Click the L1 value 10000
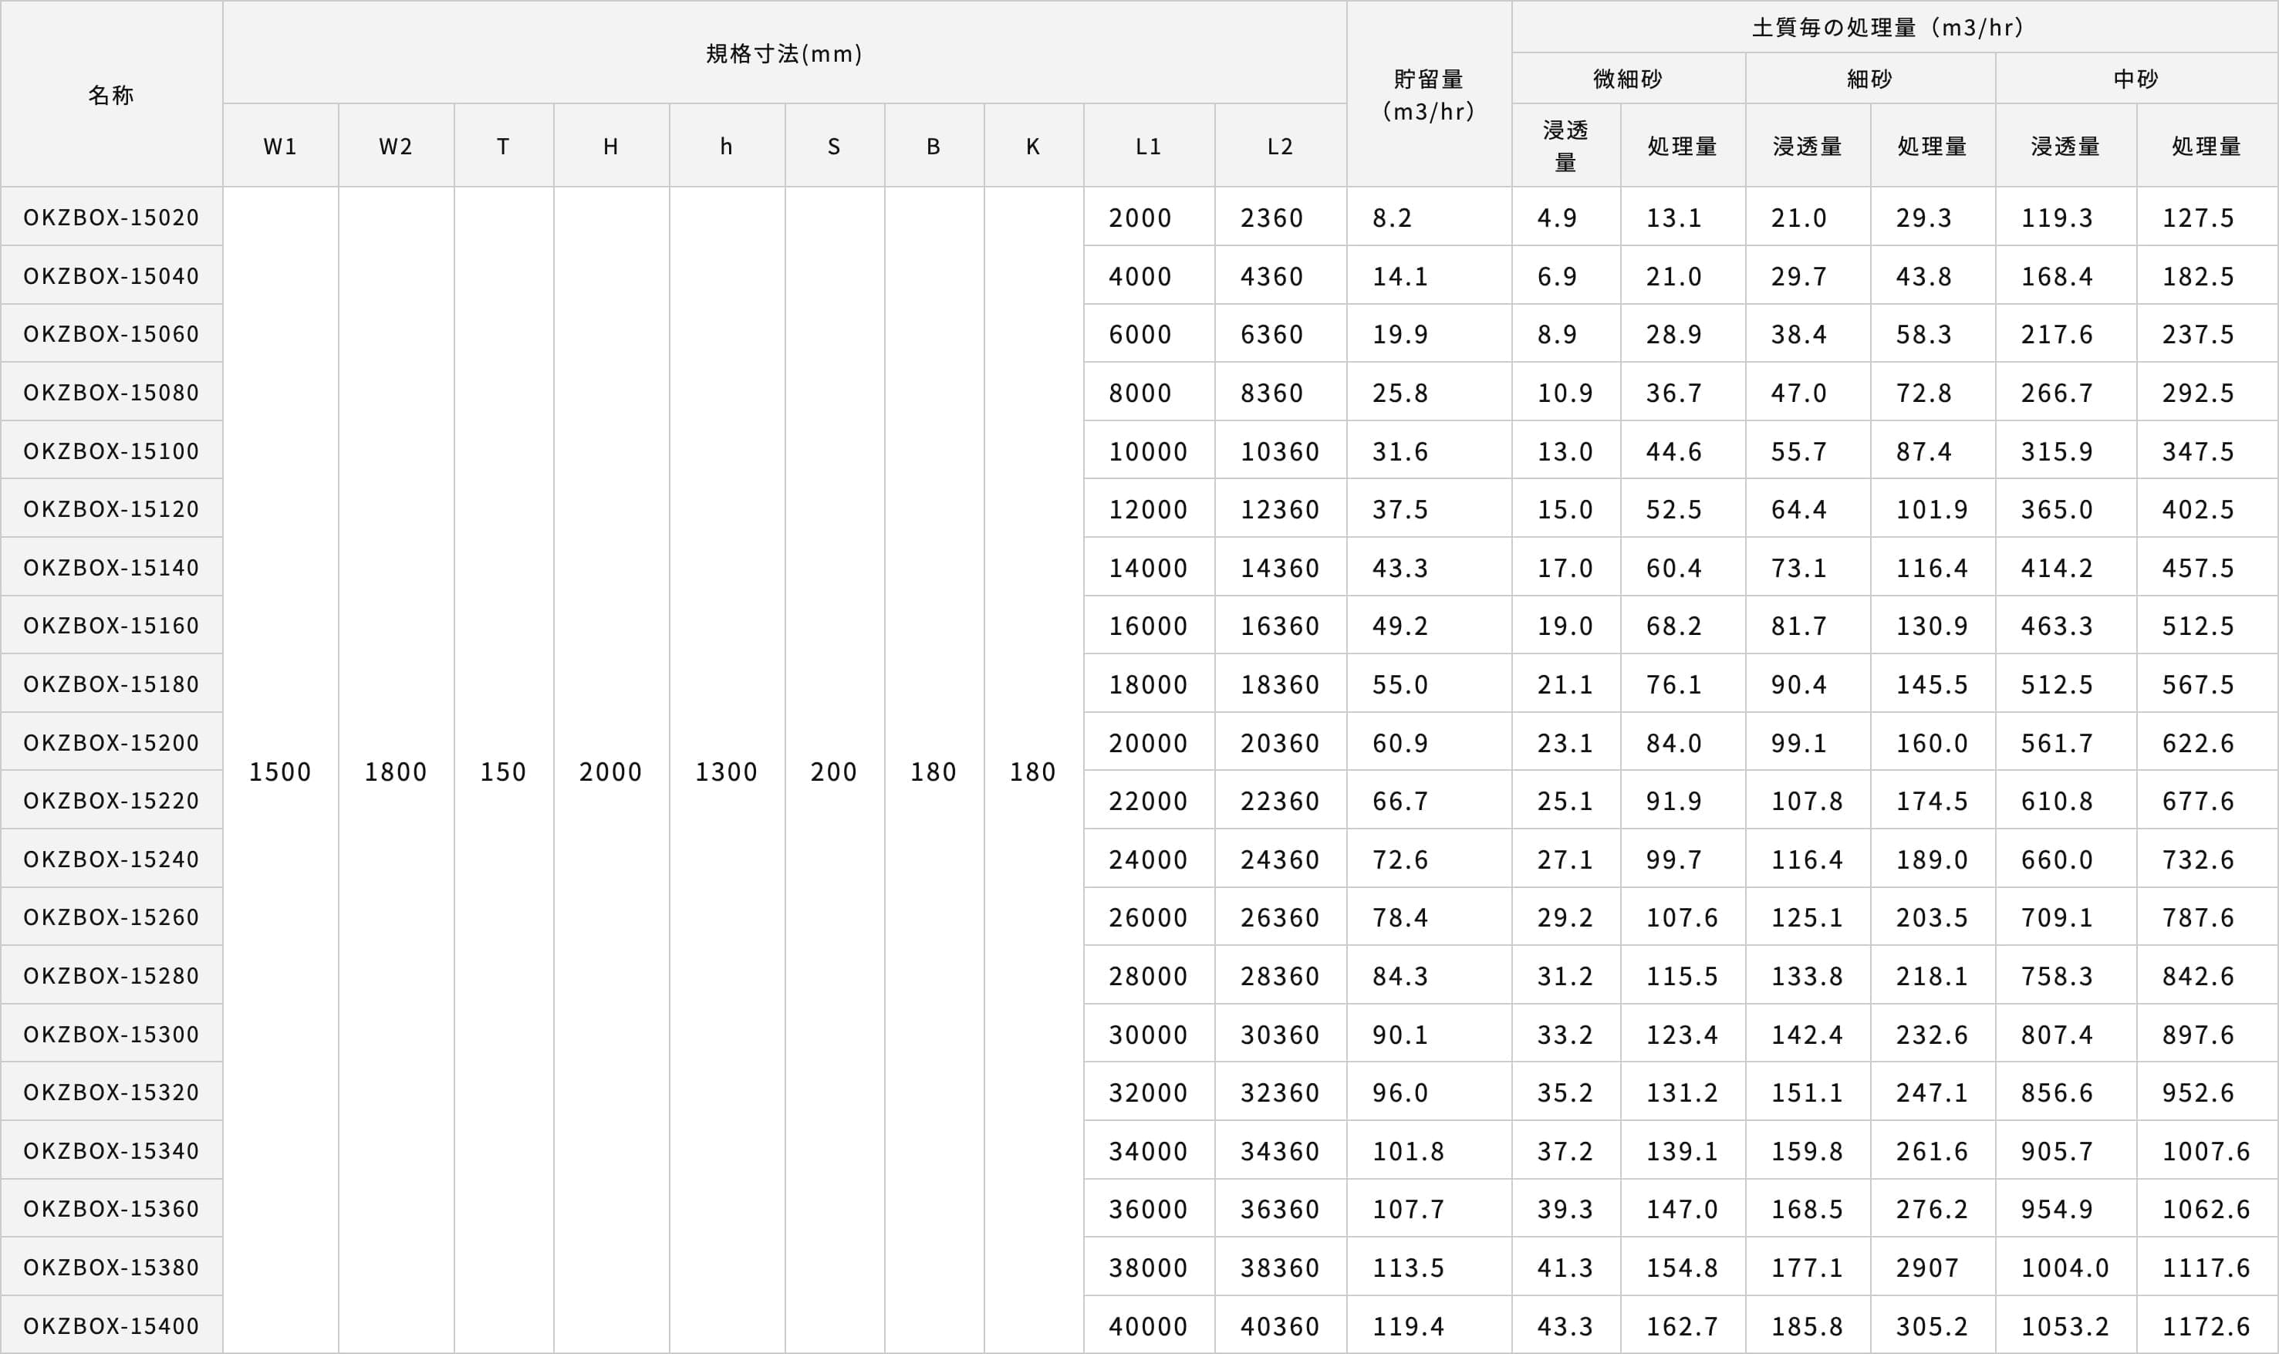2279x1354 pixels. [x=1149, y=451]
